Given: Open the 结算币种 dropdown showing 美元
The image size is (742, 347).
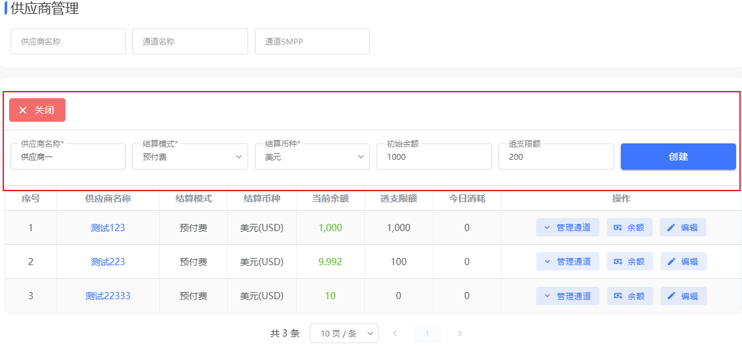Looking at the screenshot, I should 312,157.
